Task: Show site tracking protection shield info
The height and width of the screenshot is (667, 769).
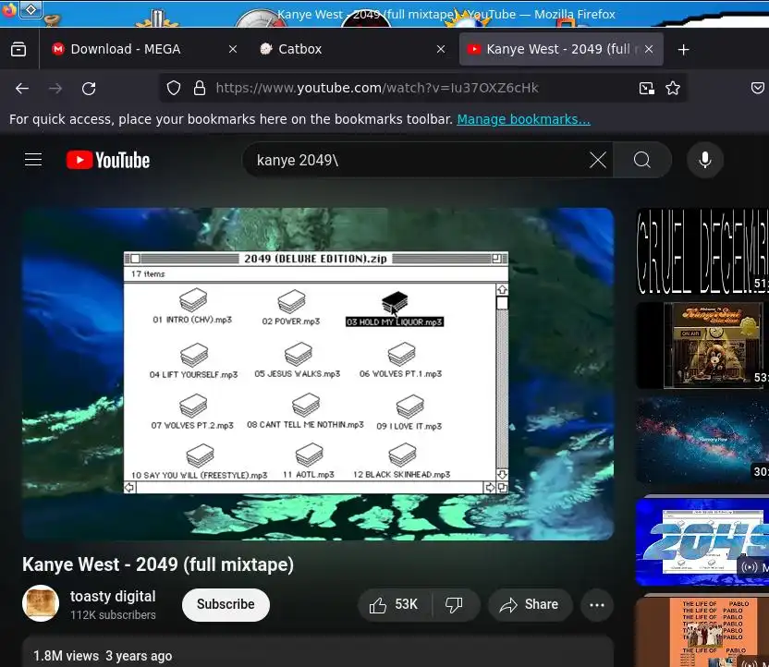Action: (174, 88)
